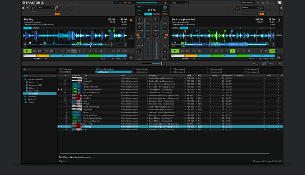Open the Preparation favorite folder
The image size is (305, 175).
(67, 69)
